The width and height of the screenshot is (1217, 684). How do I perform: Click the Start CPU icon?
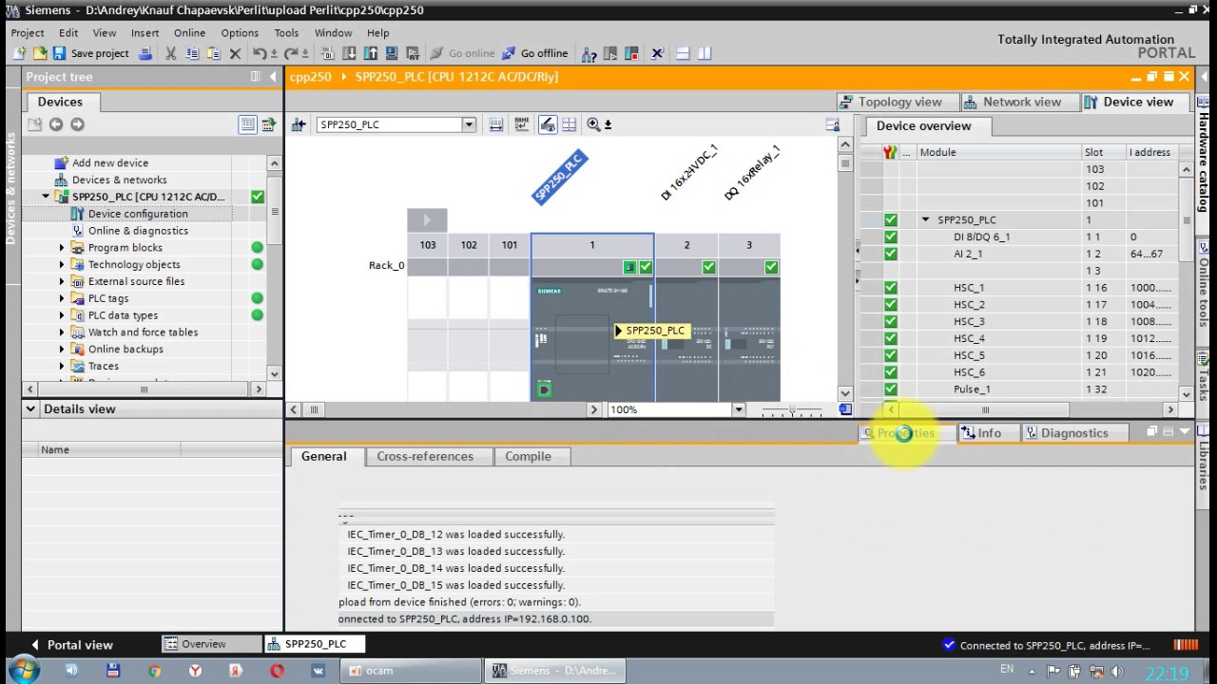(609, 54)
